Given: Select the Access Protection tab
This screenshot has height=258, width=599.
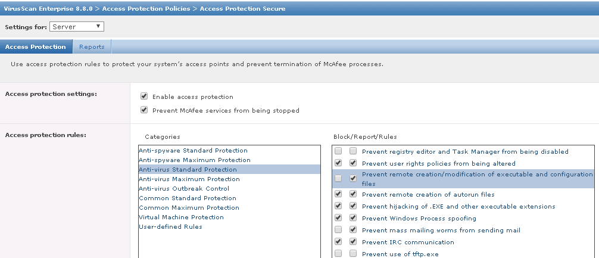Looking at the screenshot, I should 36,46.
